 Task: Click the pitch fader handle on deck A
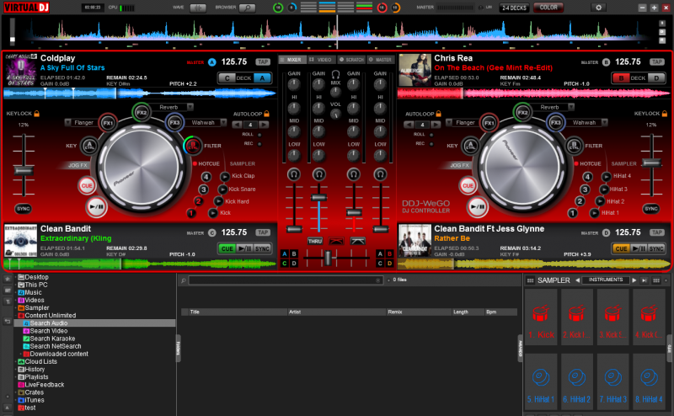[24, 171]
